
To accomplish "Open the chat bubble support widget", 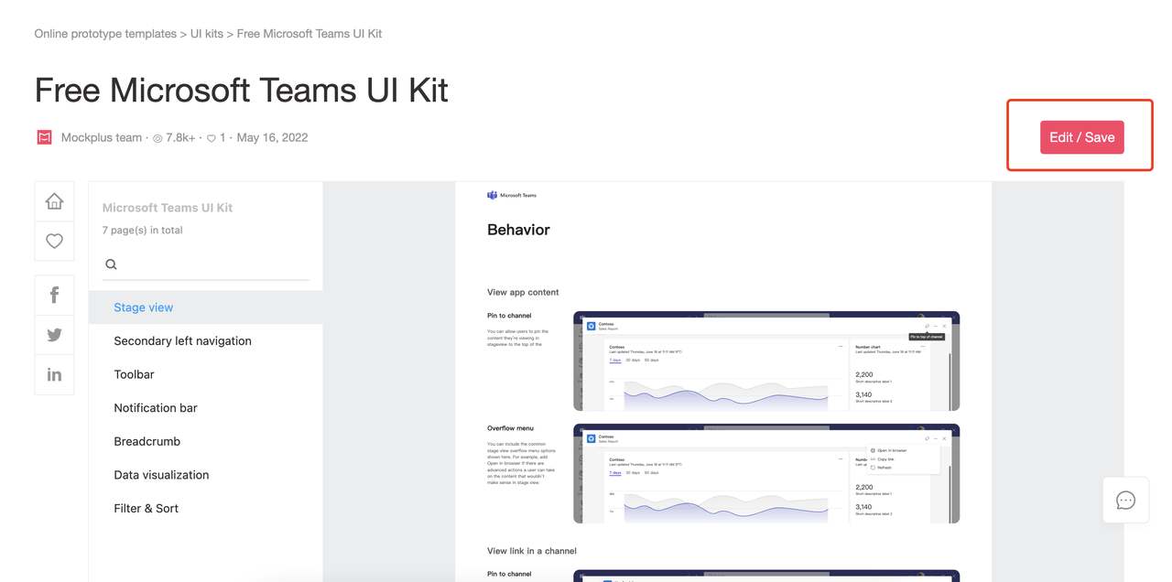I will pyautogui.click(x=1125, y=500).
